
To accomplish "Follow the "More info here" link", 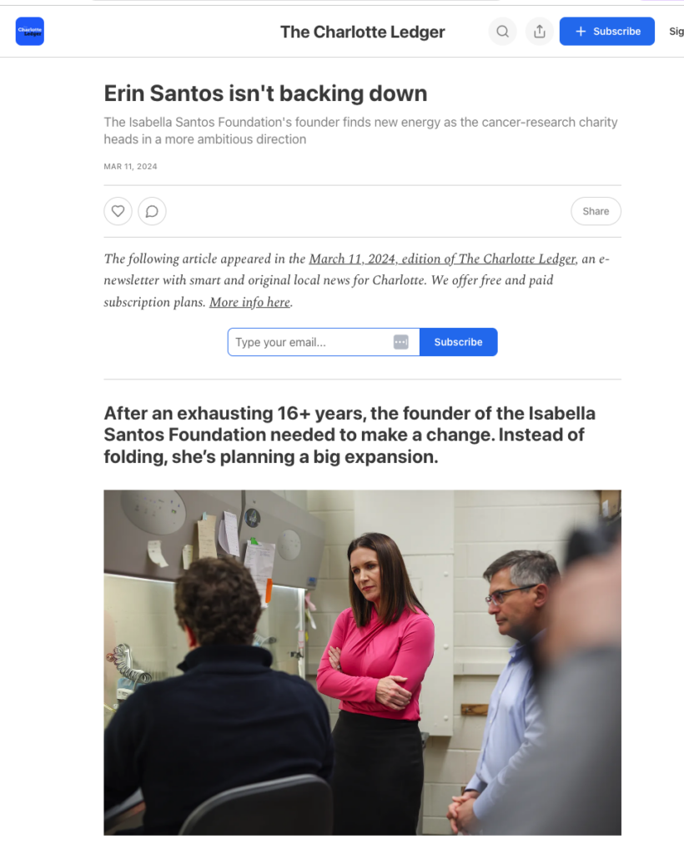I will click(x=250, y=302).
